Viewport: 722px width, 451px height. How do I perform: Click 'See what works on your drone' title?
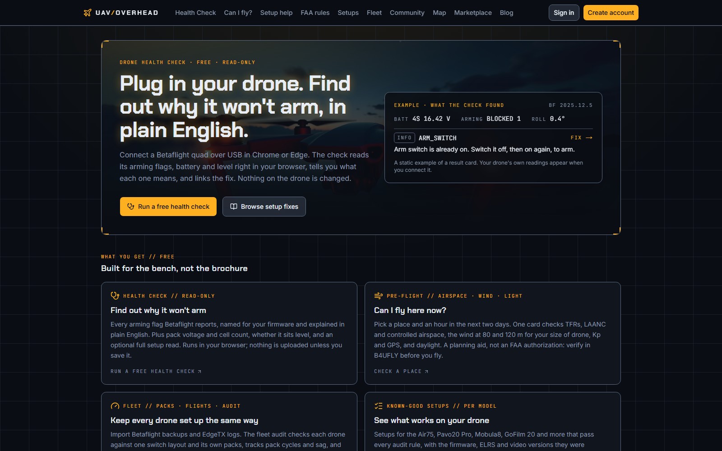[431, 420]
